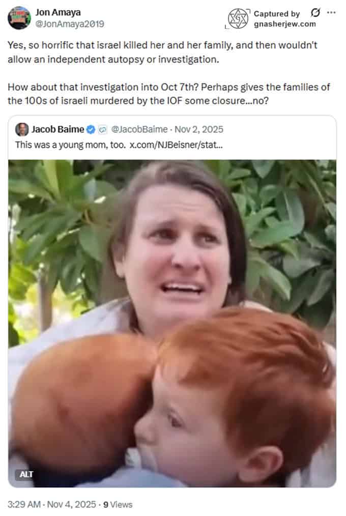Open the Nov 2, 2025 quoted post date

pos(199,129)
